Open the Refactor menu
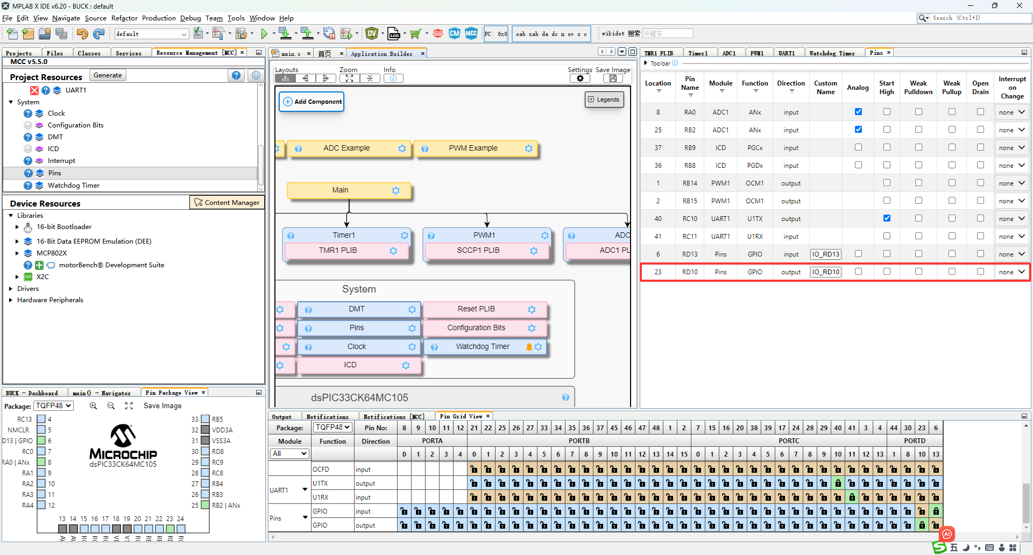Screen dimensions: 1033x555 (124, 18)
